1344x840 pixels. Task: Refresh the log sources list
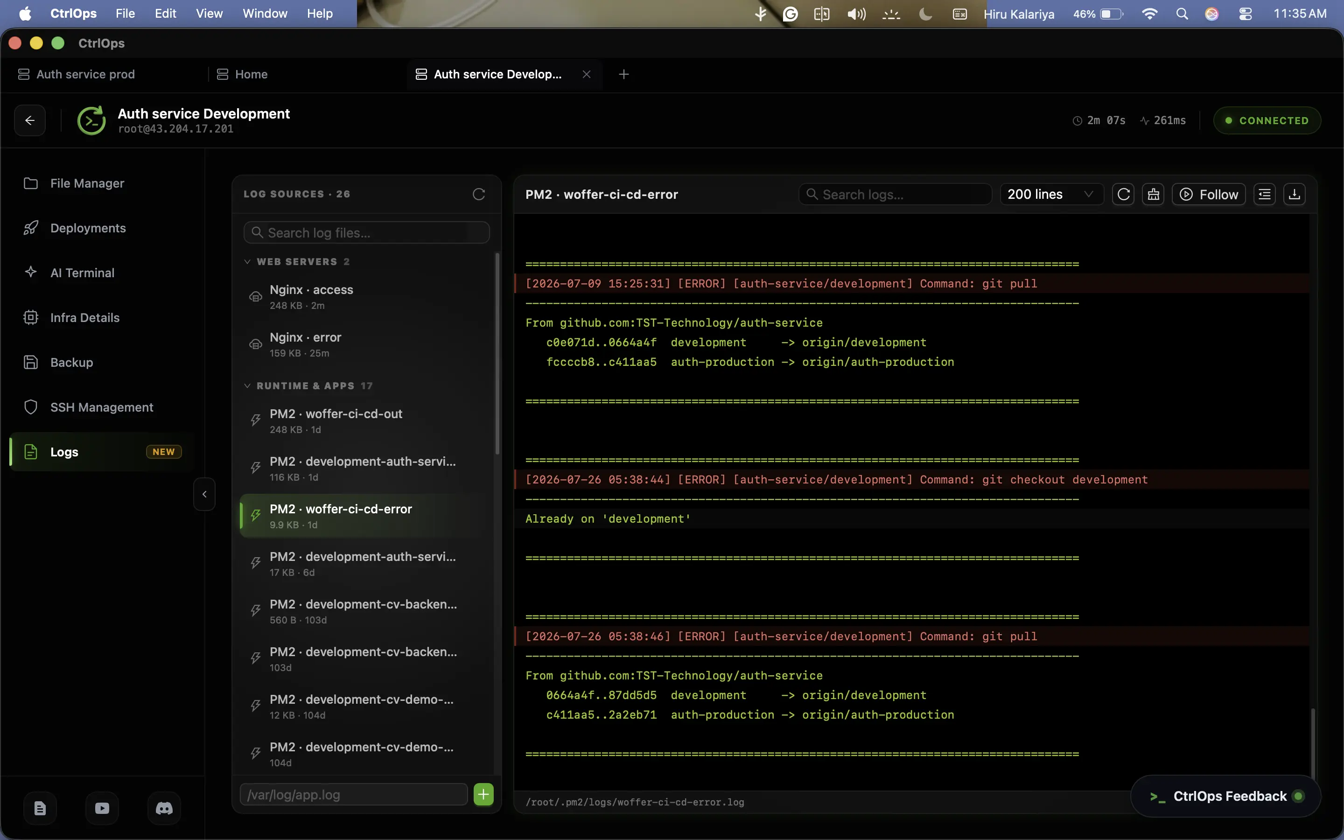coord(479,194)
